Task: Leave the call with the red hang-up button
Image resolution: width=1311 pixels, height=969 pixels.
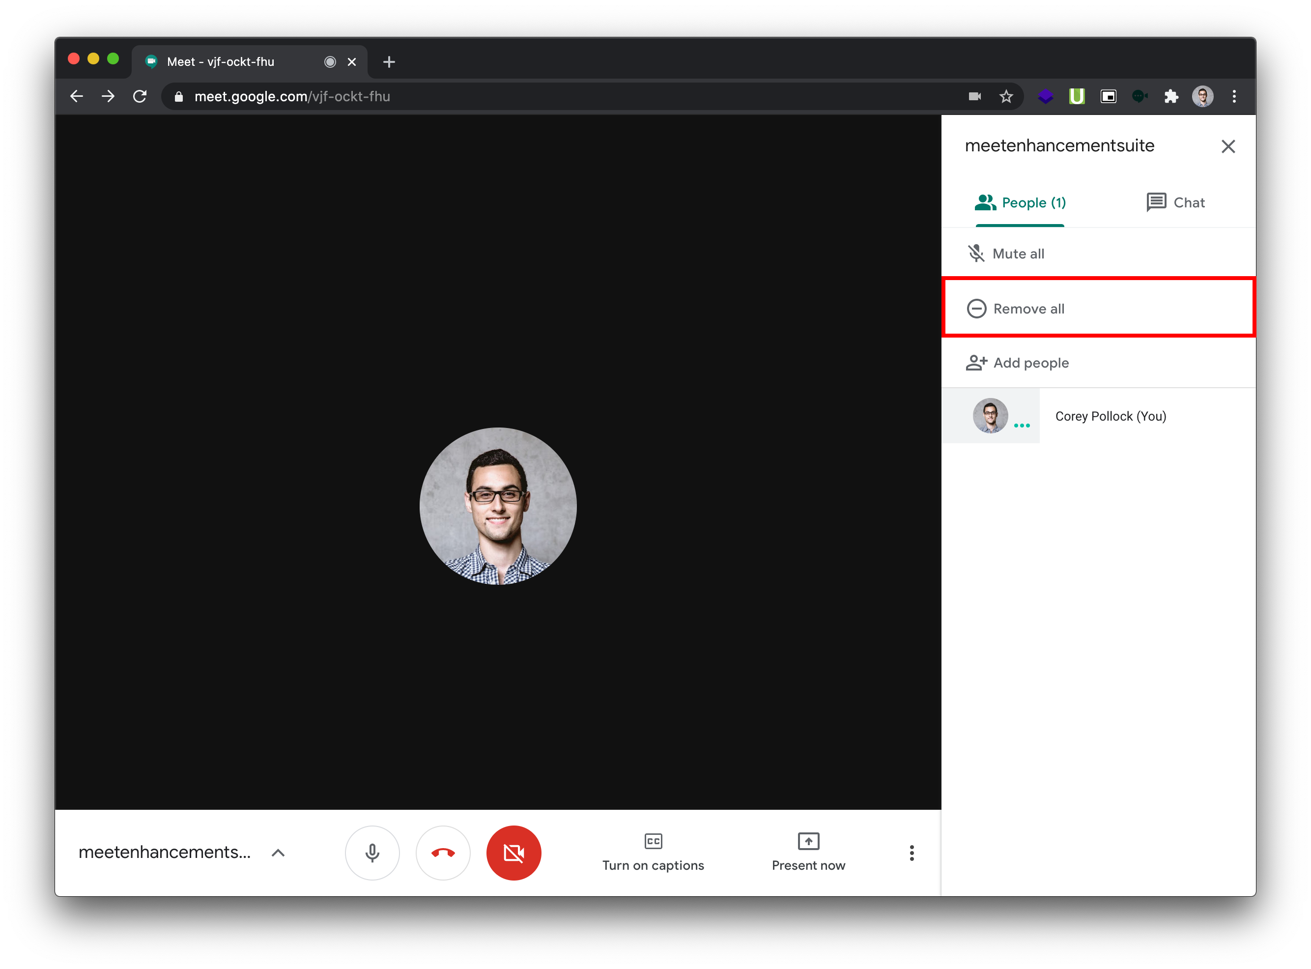Action: coord(443,854)
